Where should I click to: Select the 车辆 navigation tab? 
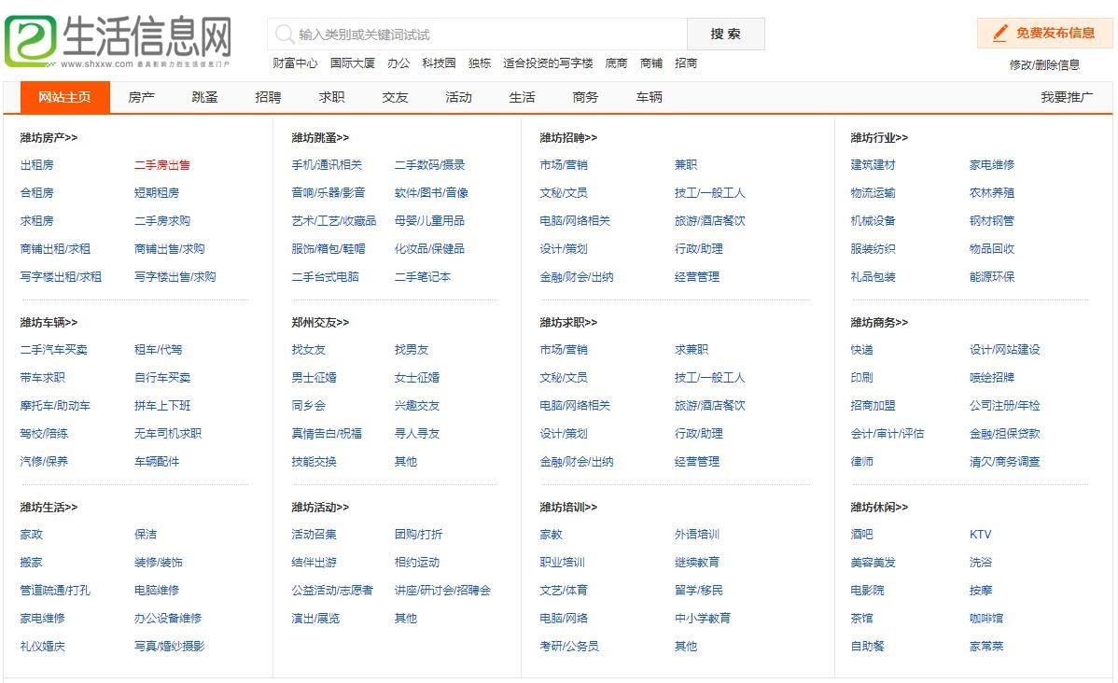[649, 97]
